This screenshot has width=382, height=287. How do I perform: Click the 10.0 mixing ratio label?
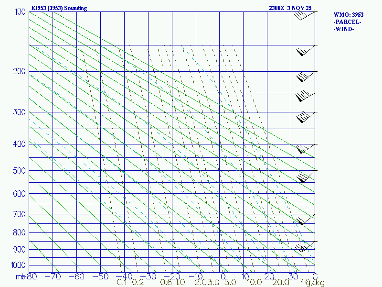(255, 282)
